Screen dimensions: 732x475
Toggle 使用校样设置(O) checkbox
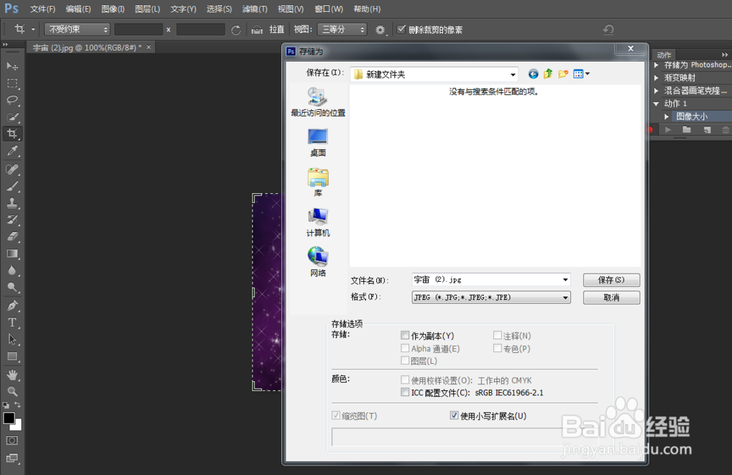[x=405, y=380]
